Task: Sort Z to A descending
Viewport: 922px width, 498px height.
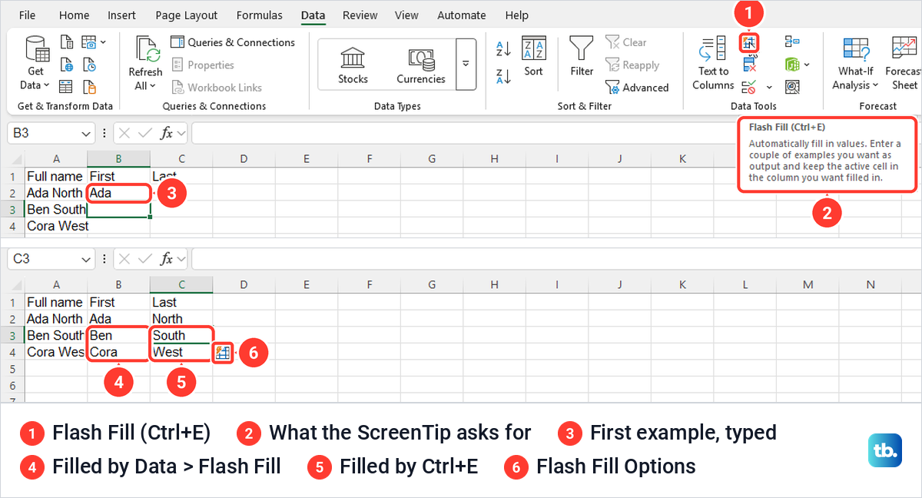Action: [x=504, y=75]
